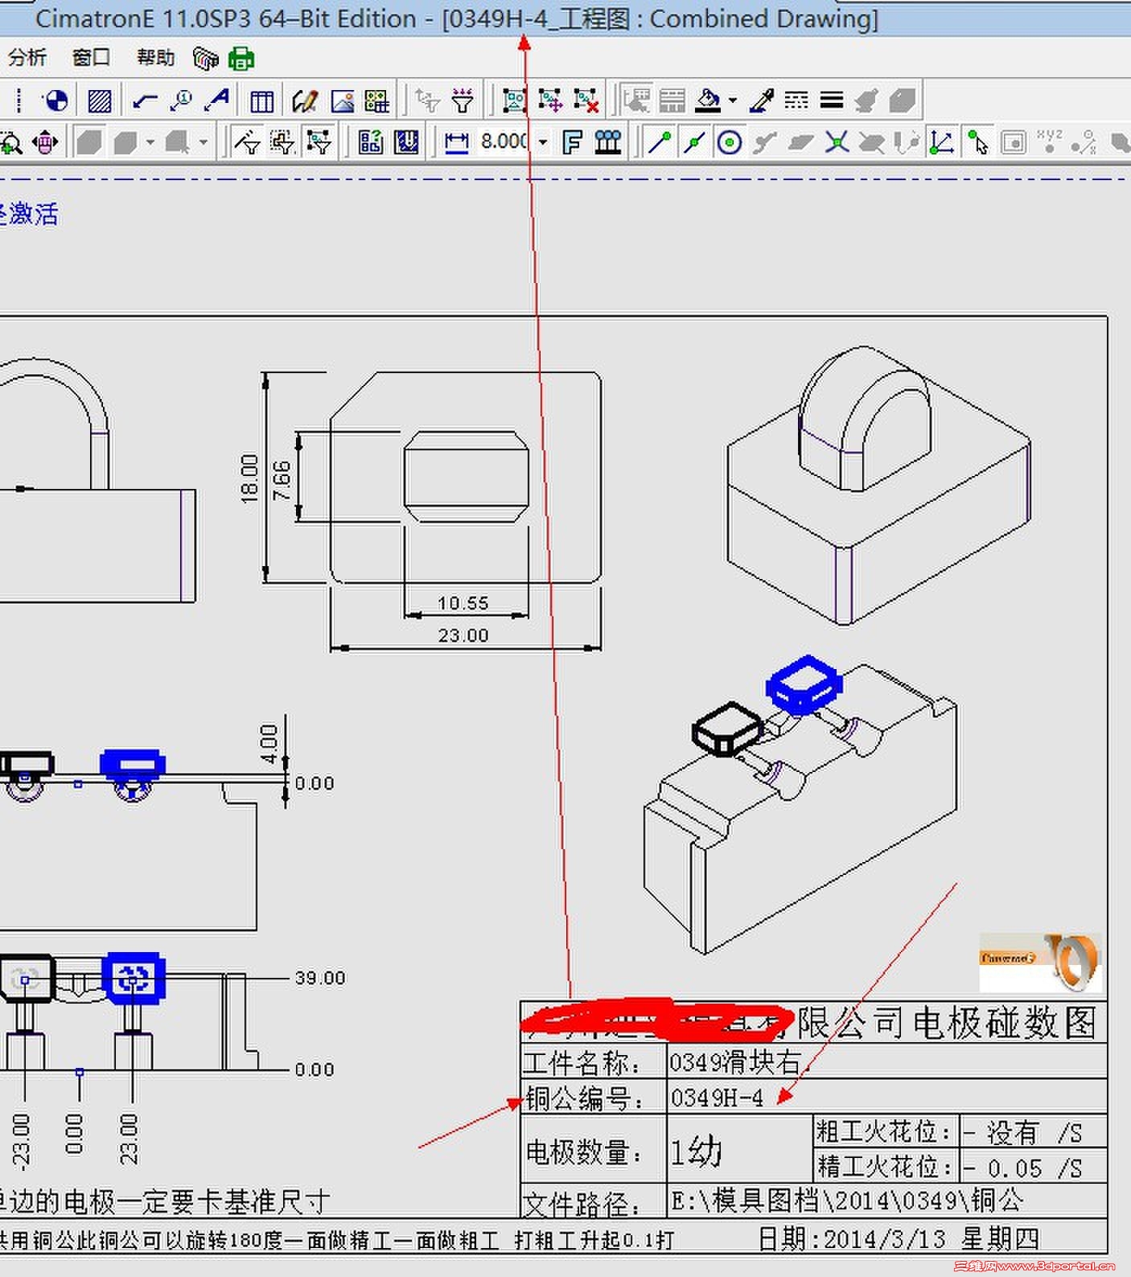Click the 10.55 dimension value

point(463,603)
